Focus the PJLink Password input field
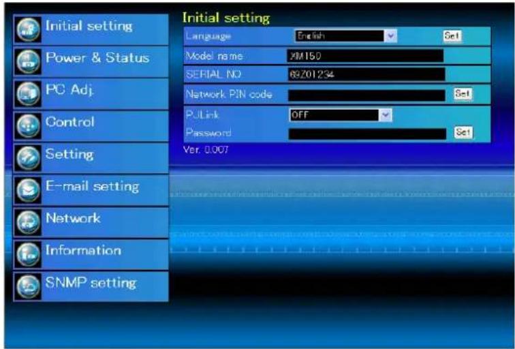The width and height of the screenshot is (515, 349). 367,134
